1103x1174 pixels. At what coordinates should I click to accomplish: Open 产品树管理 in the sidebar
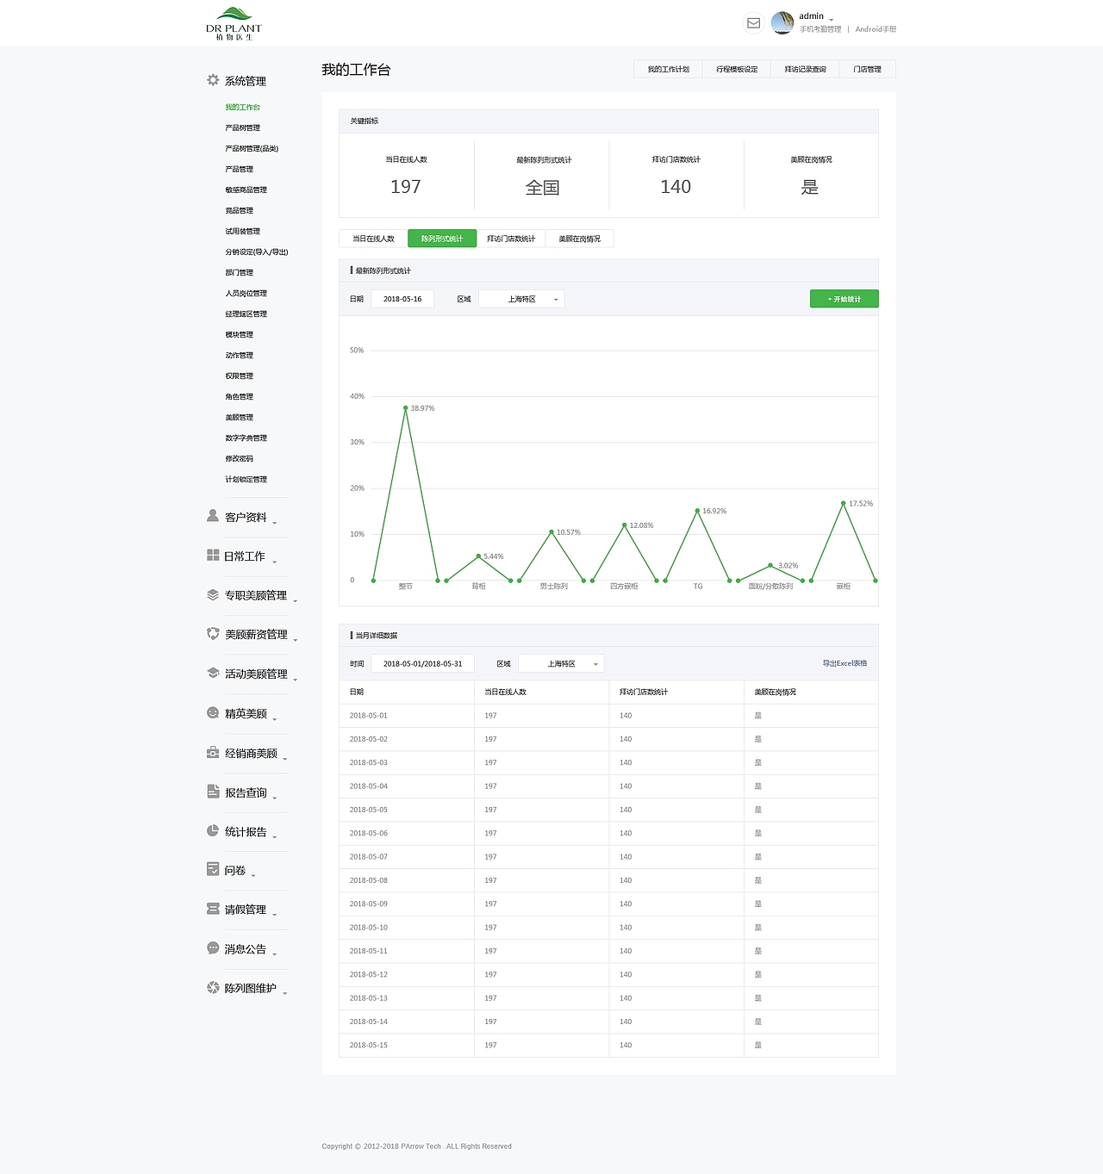coord(242,127)
